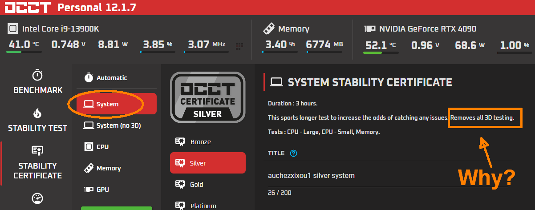Click the GPU power 68.6 W reading
This screenshot has height=210, width=535.
pyautogui.click(x=470, y=44)
